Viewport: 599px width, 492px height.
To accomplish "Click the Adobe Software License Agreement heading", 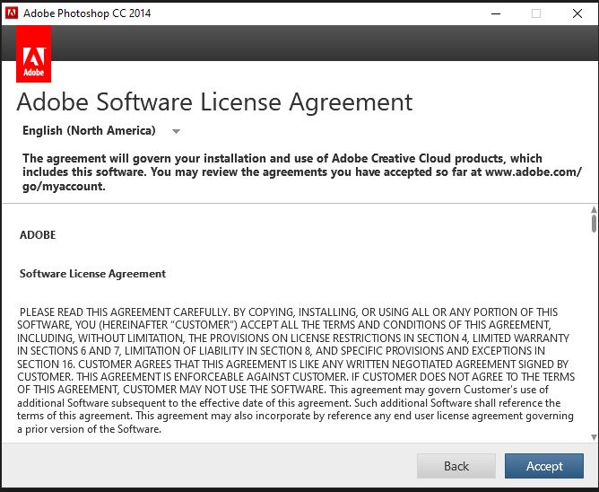I will [214, 101].
